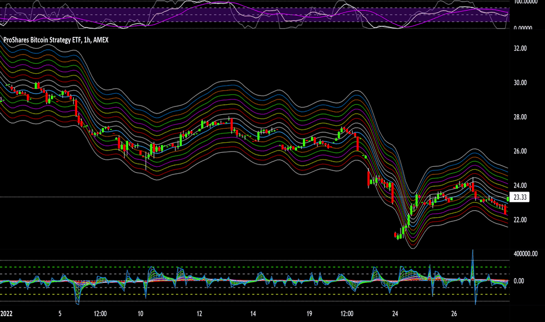
Task: Click the 24.00 price axis label
Action: [520, 186]
